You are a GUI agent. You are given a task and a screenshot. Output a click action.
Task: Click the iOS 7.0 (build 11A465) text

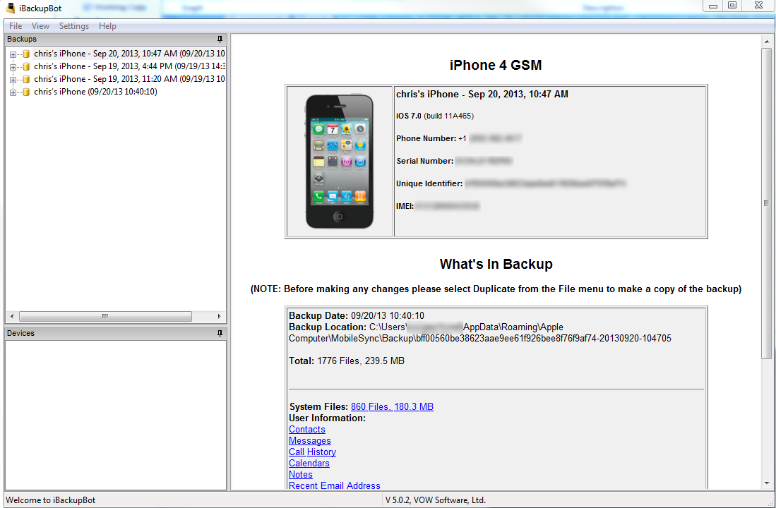435,116
